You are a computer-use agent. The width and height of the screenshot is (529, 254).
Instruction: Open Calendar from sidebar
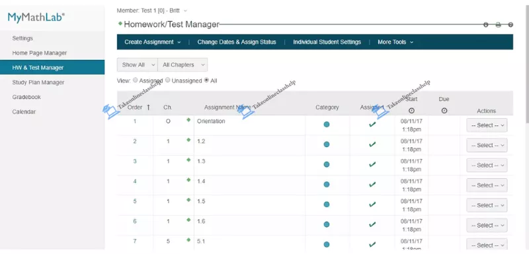coord(24,111)
